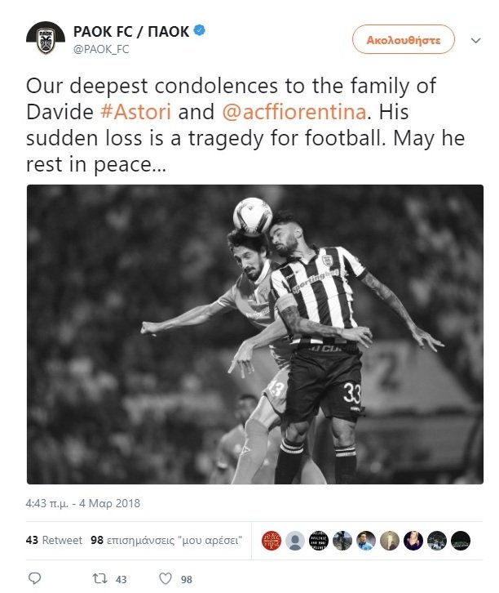Open the #Astori hashtag link
The image size is (499, 593).
click(136, 112)
